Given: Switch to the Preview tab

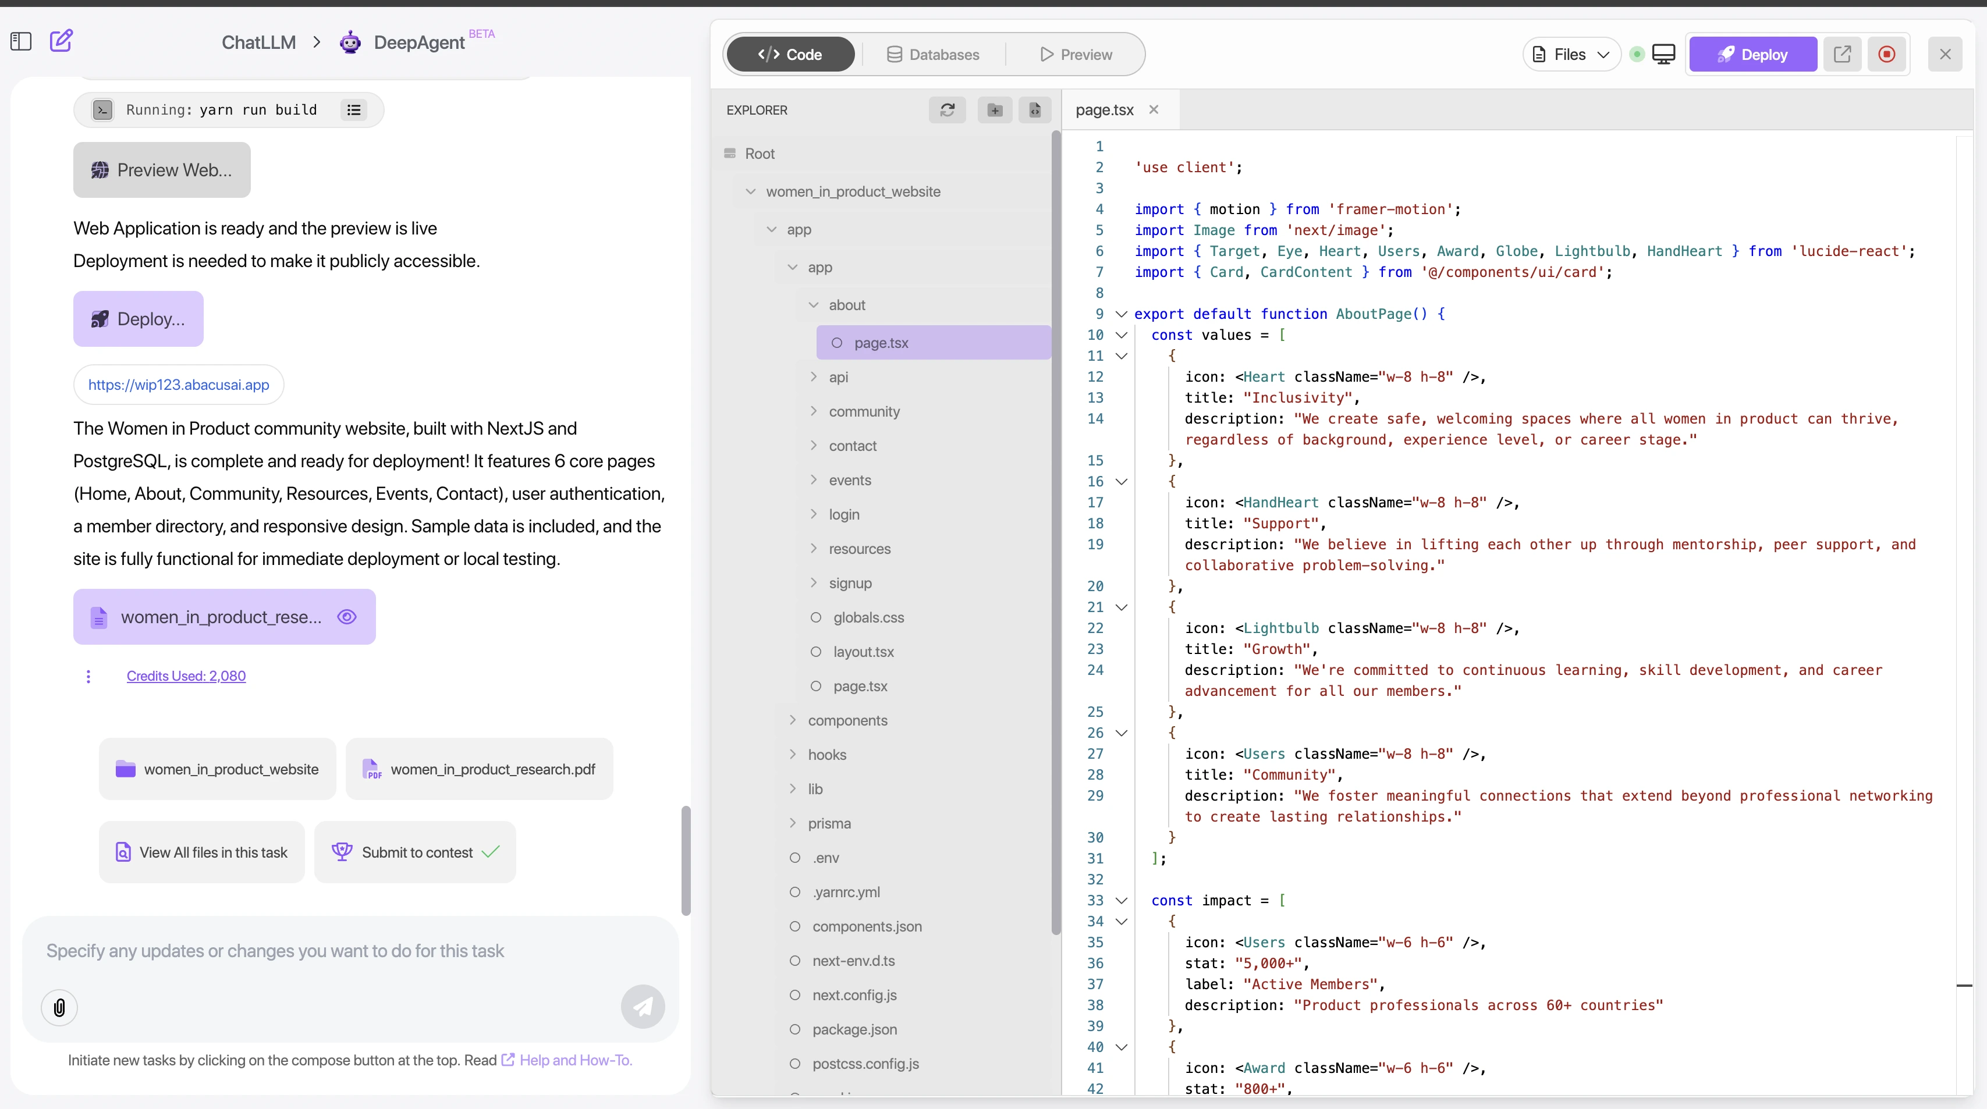Looking at the screenshot, I should click(x=1076, y=54).
